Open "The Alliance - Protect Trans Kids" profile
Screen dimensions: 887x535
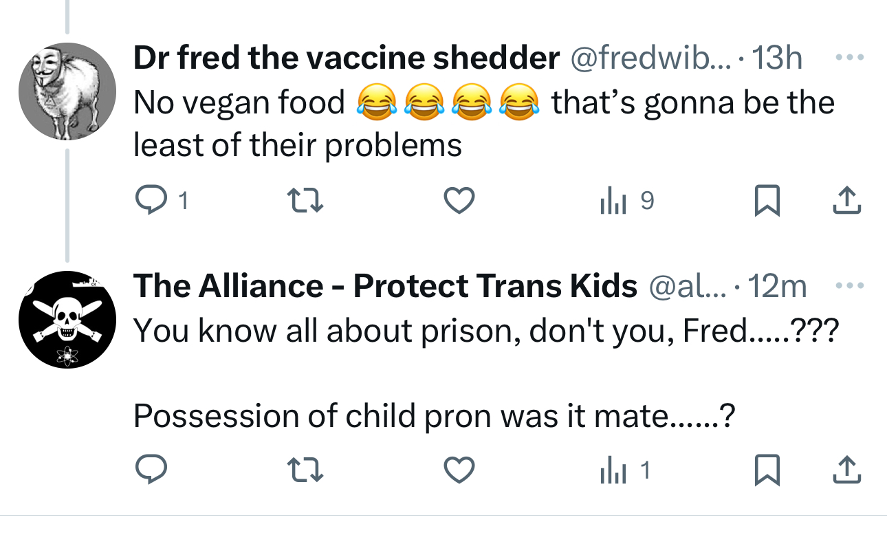tap(385, 286)
